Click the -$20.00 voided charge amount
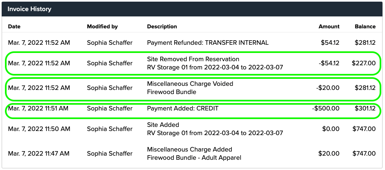Screen dimensions: 385x170 tap(329, 88)
